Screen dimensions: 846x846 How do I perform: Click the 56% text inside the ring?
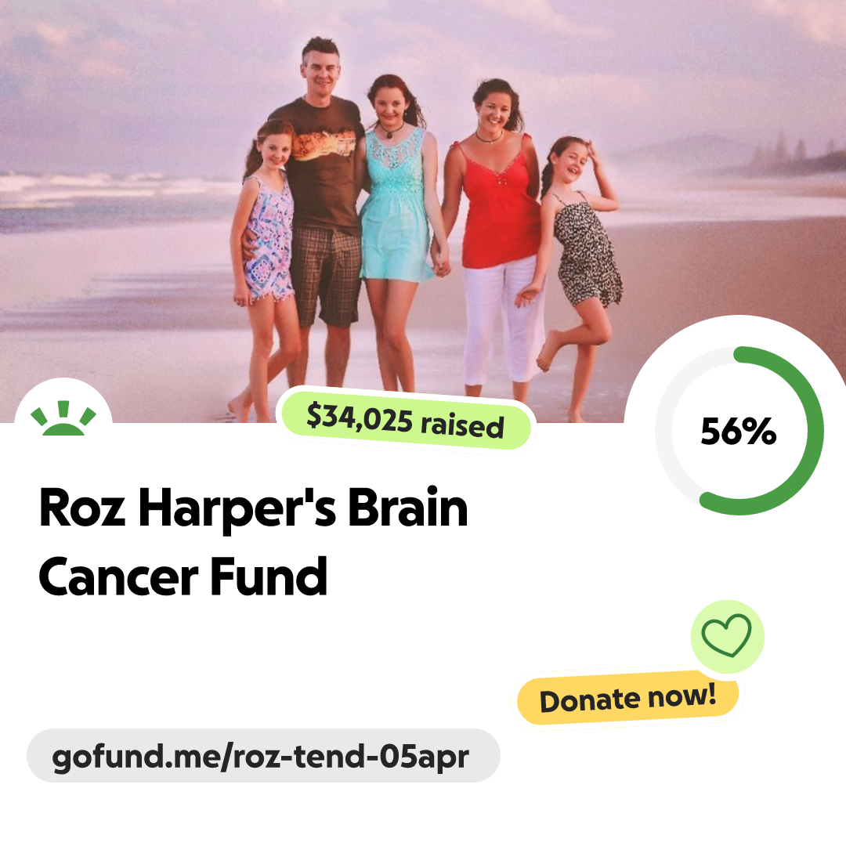click(x=738, y=431)
